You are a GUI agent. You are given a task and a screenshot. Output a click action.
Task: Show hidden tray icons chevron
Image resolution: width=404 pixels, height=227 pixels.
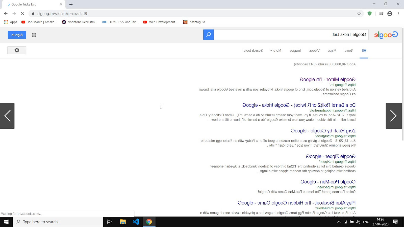(339, 222)
